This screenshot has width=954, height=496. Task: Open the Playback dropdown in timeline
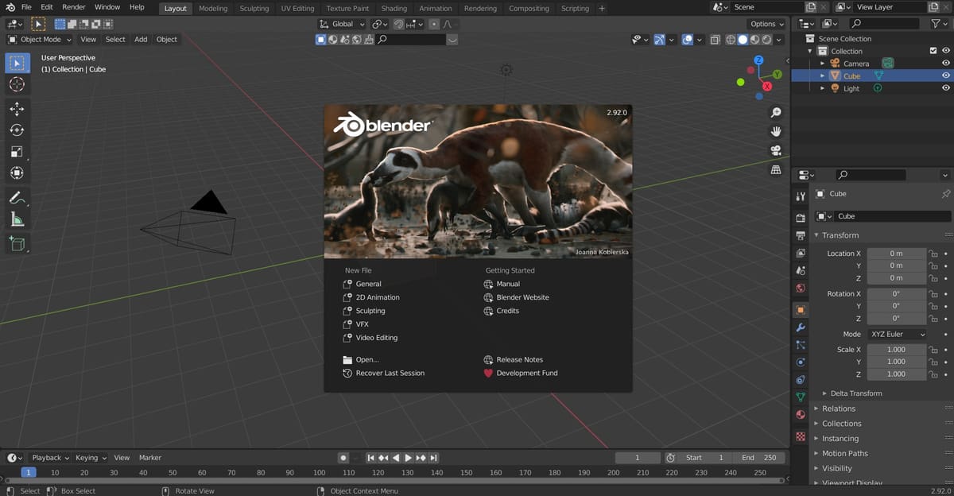coord(50,458)
